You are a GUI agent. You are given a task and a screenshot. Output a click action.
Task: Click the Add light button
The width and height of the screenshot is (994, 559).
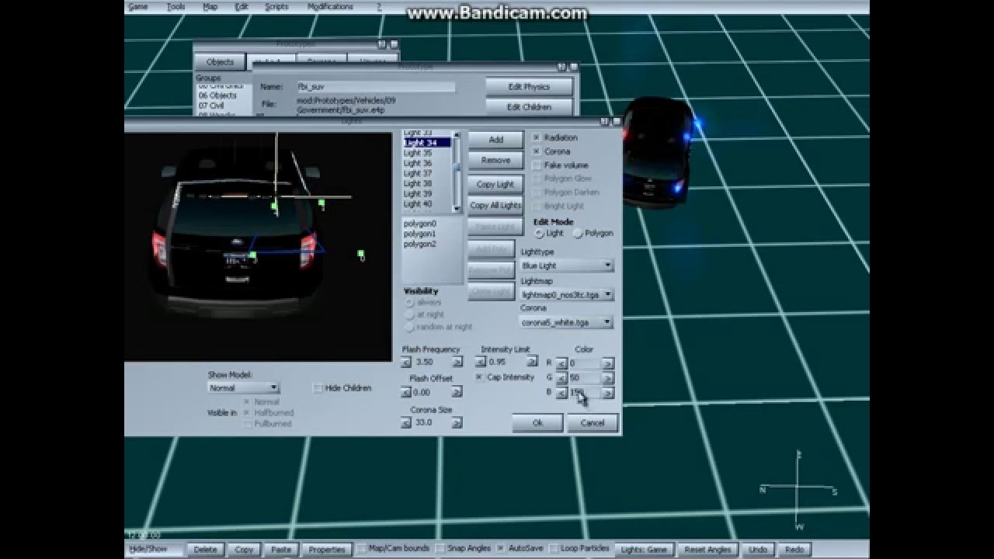(x=495, y=140)
